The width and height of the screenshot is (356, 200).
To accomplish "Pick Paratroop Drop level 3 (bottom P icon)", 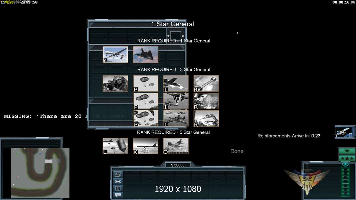I will [x=146, y=118].
